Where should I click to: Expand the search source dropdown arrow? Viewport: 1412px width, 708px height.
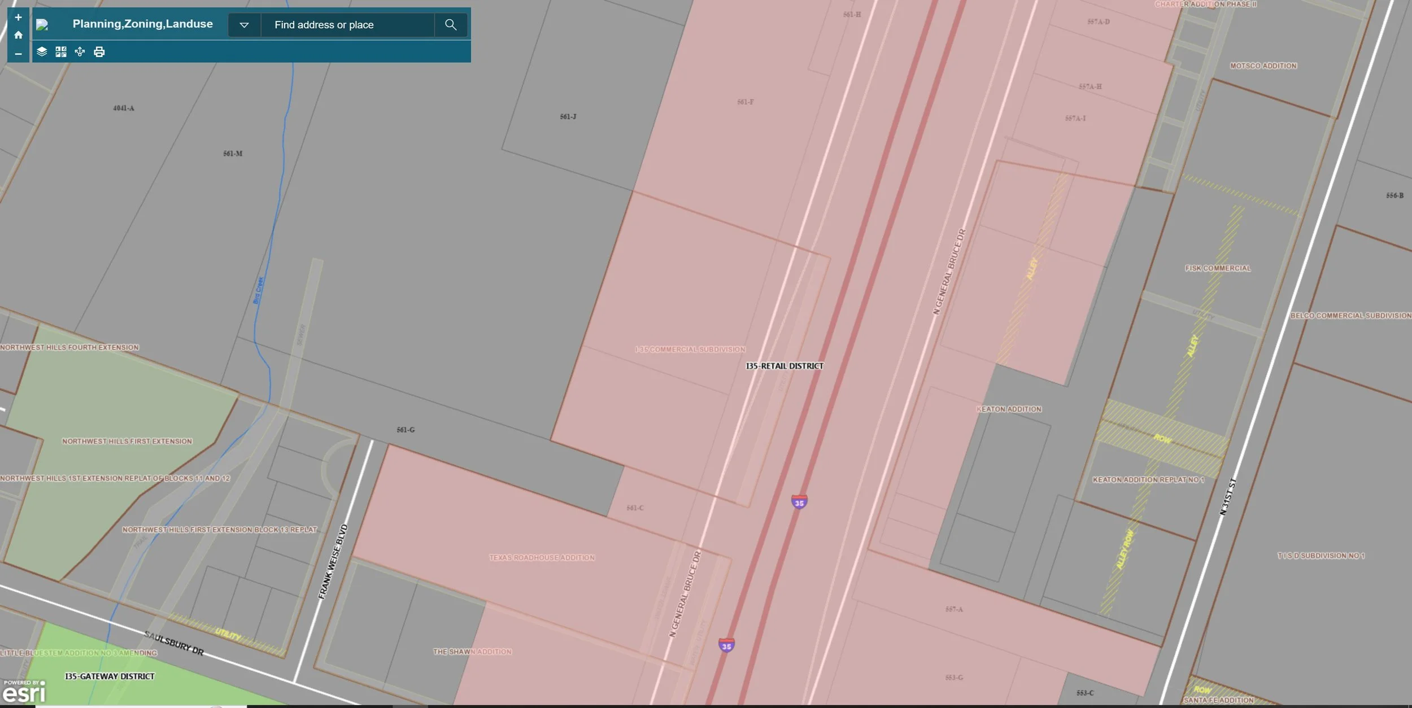click(x=244, y=25)
